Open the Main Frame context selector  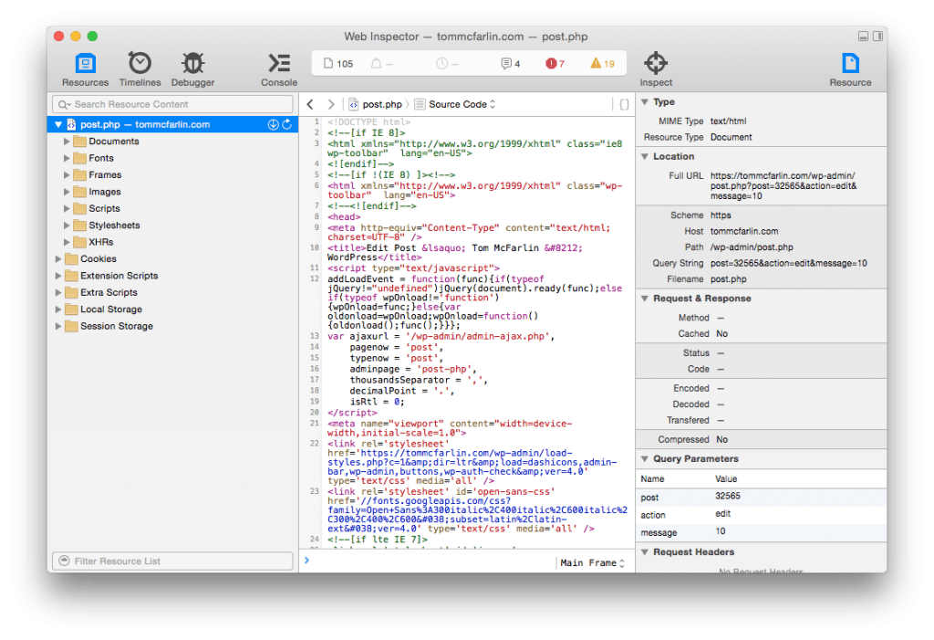coord(592,563)
